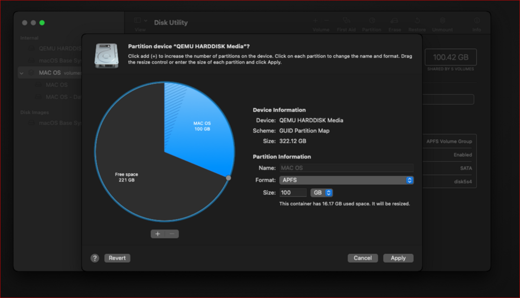
Task: Click the 322.12 GB device size text
Action: click(x=292, y=141)
